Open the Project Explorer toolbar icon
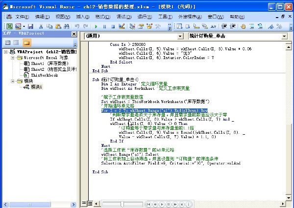This screenshot has width=294, height=208. 132,26
